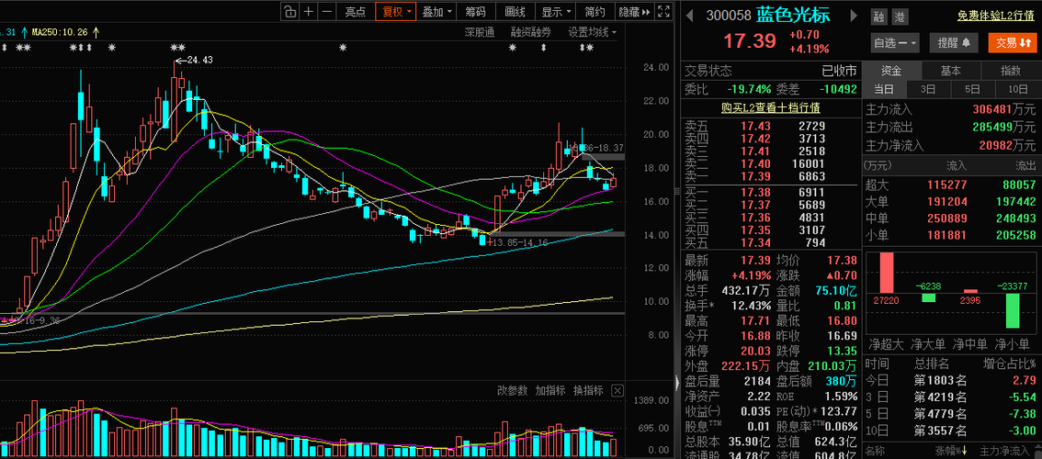The height and width of the screenshot is (459, 1042).
Task: Switch to 指数 tab
Action: click(x=1011, y=71)
